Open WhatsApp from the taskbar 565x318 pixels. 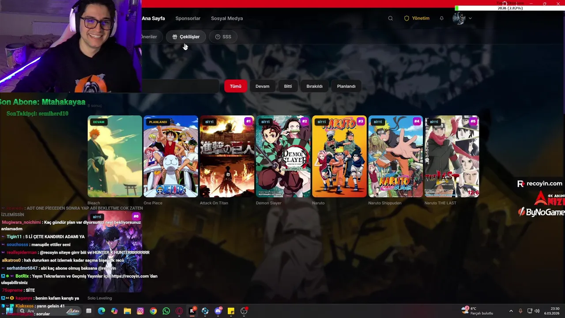point(166,311)
